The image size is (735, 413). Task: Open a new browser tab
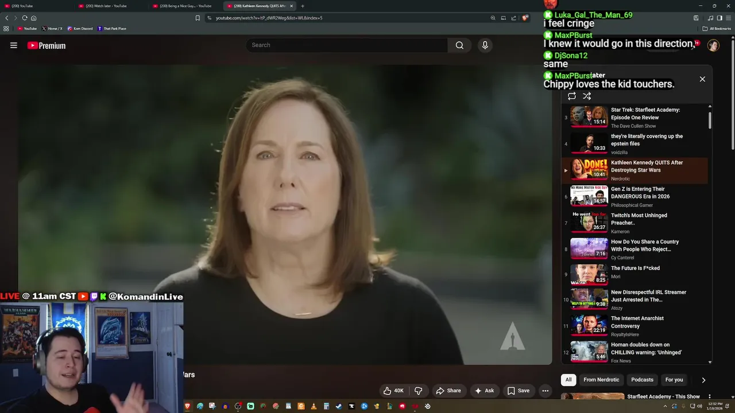click(303, 6)
